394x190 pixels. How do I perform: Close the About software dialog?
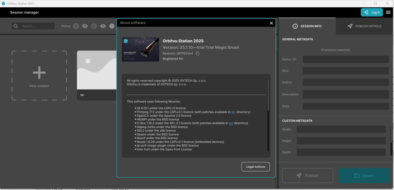271,23
